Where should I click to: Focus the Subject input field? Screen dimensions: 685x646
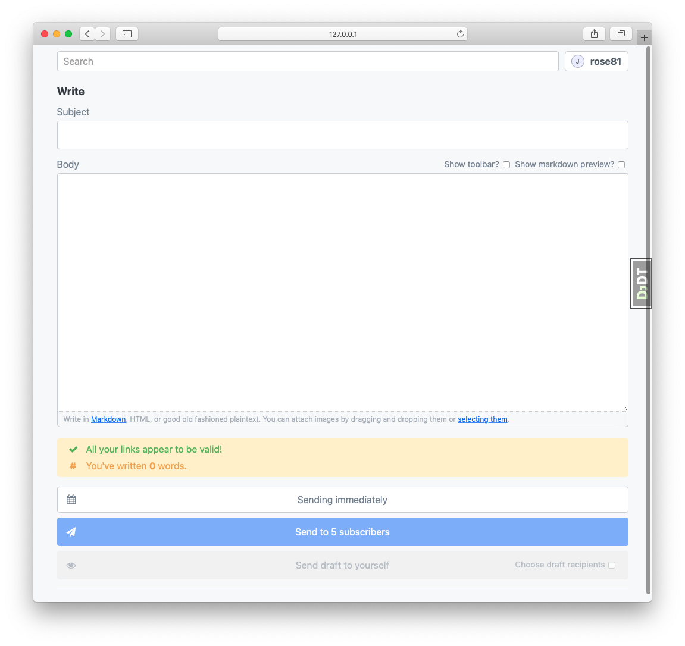tap(342, 135)
